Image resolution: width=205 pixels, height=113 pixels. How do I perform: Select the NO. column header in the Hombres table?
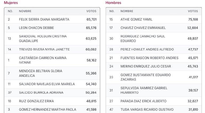112,11
